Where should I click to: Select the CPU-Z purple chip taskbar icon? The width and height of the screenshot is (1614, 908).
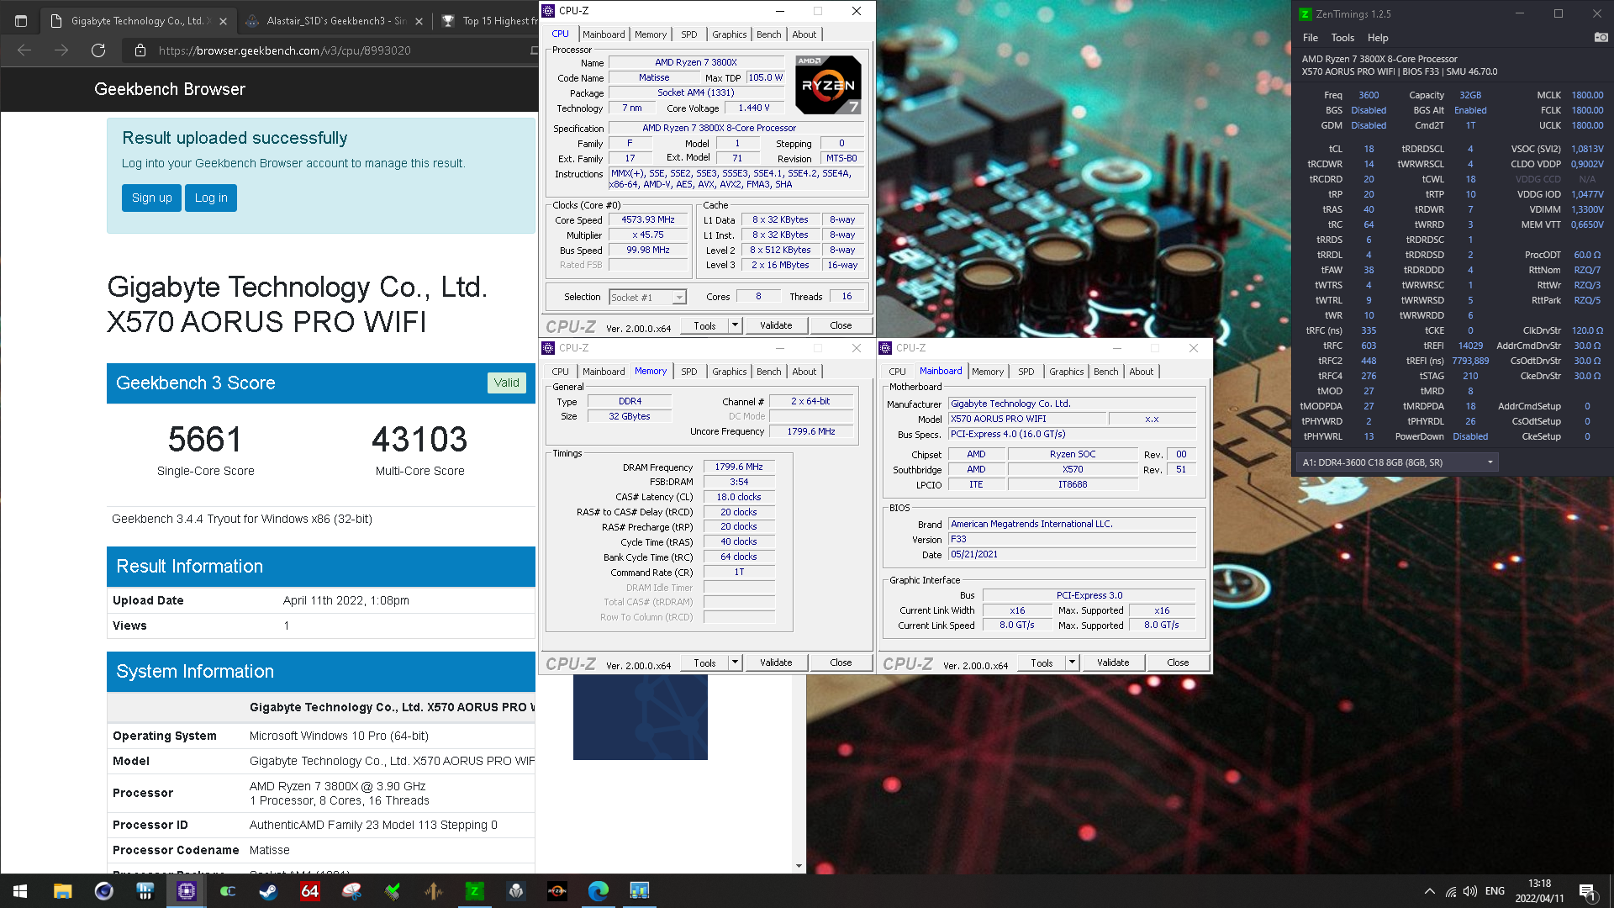click(x=186, y=891)
